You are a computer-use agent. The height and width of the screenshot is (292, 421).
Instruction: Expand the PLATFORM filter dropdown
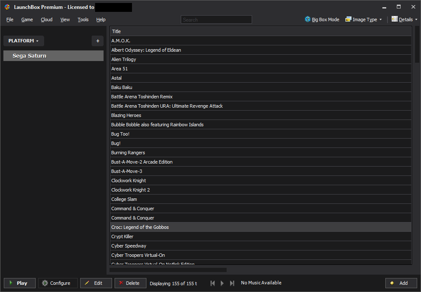pyautogui.click(x=23, y=41)
